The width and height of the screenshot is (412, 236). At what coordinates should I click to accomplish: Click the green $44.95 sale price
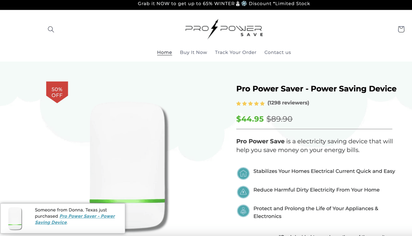coord(250,119)
